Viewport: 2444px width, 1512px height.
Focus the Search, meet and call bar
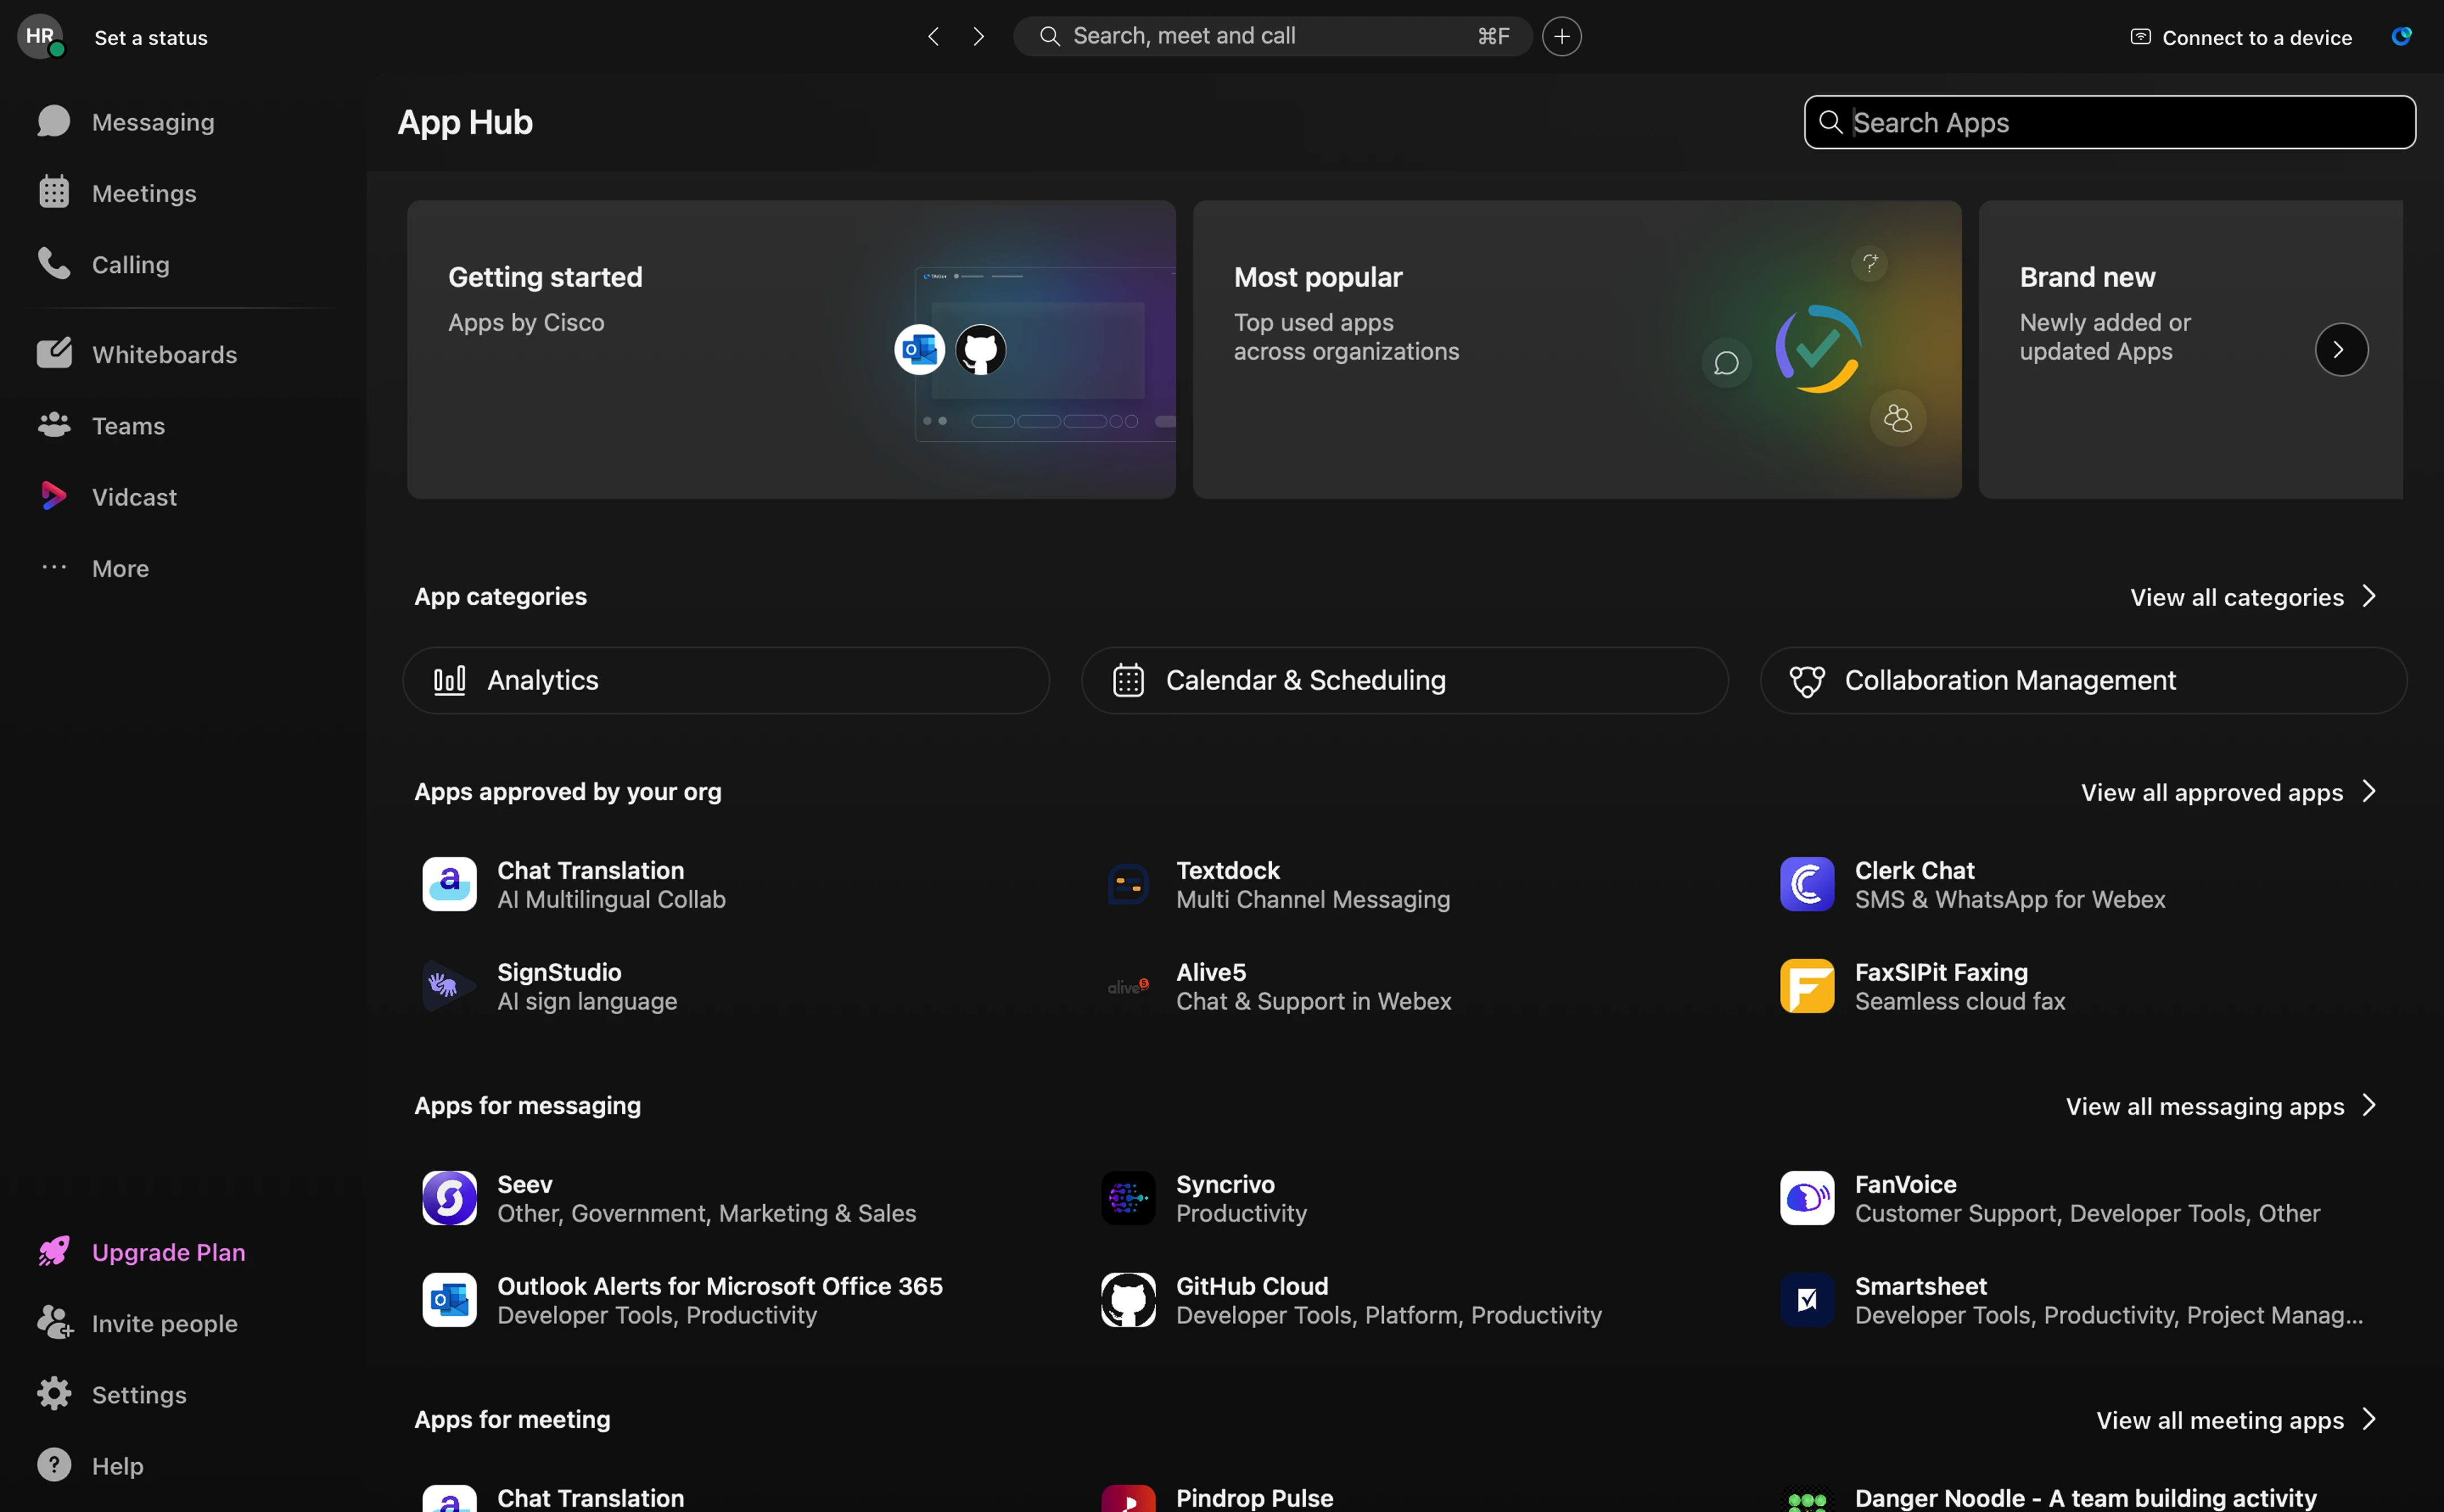[1272, 37]
